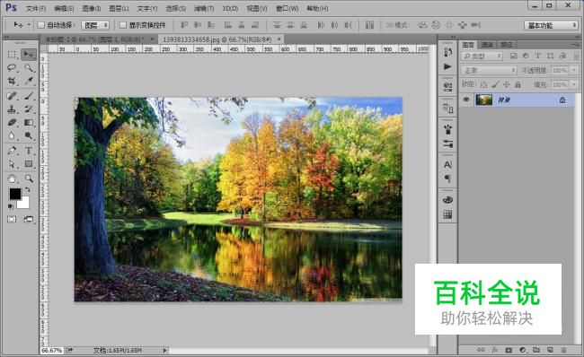Select the Eyedropper tool
Viewport: 584px width, 357px height.
click(29, 81)
